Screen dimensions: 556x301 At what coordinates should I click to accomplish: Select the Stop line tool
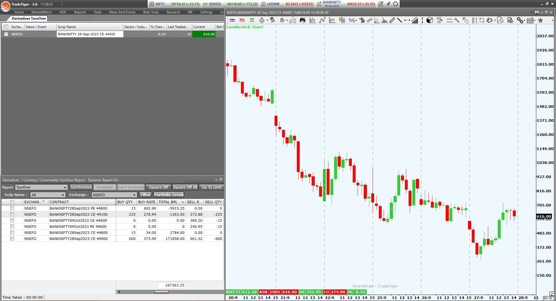click(x=242, y=20)
